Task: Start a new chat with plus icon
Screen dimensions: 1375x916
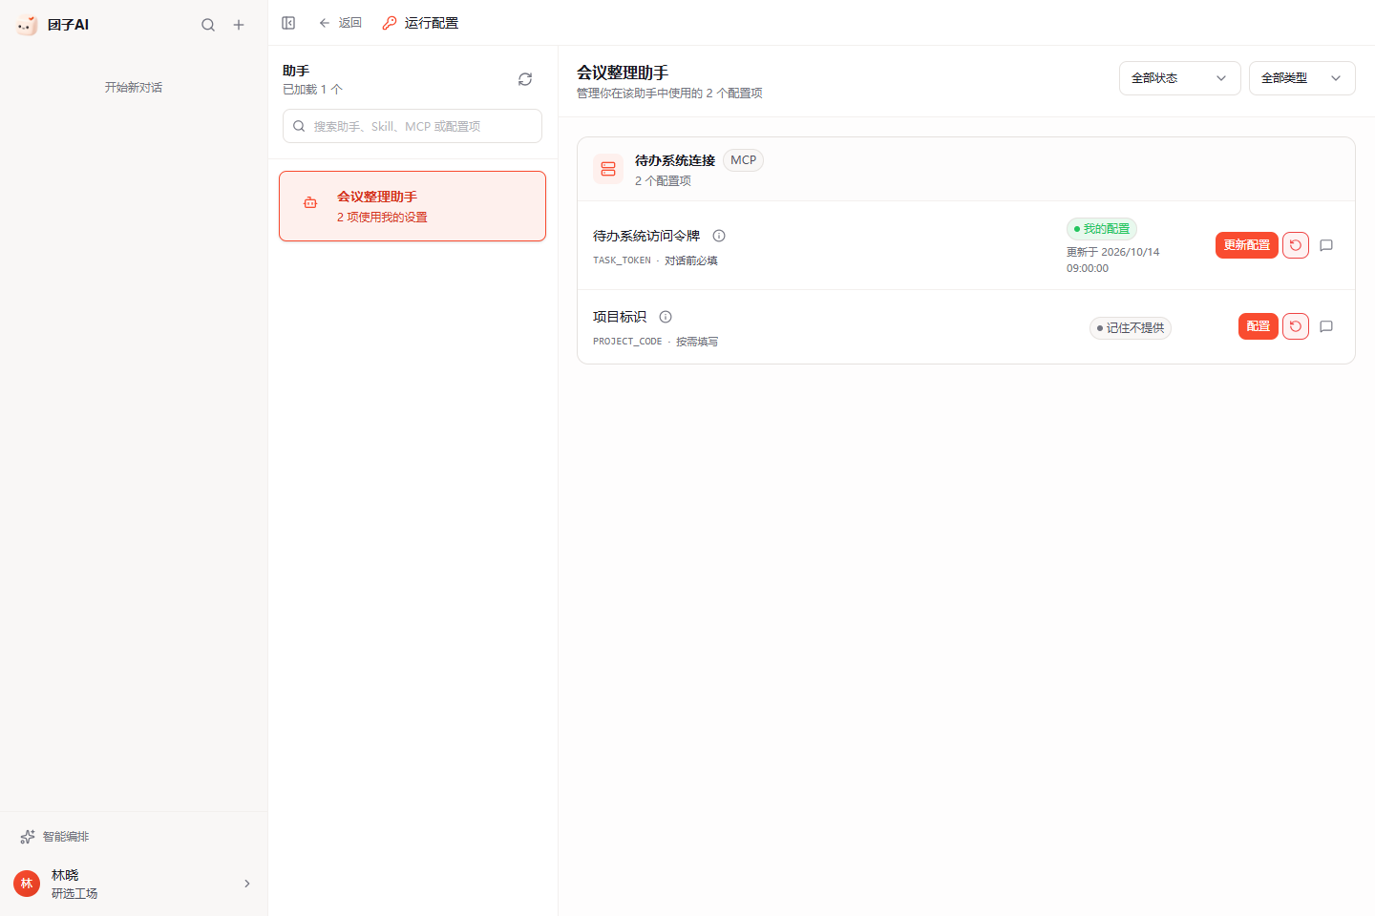Action: point(239,25)
